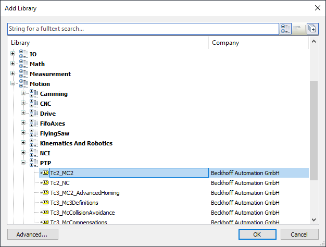Switch to flat list view icon
This screenshot has height=247, width=326.
297,29
